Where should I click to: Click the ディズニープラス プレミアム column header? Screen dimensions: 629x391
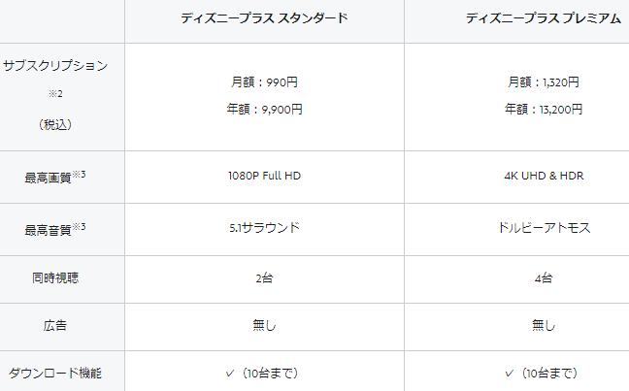(x=544, y=18)
